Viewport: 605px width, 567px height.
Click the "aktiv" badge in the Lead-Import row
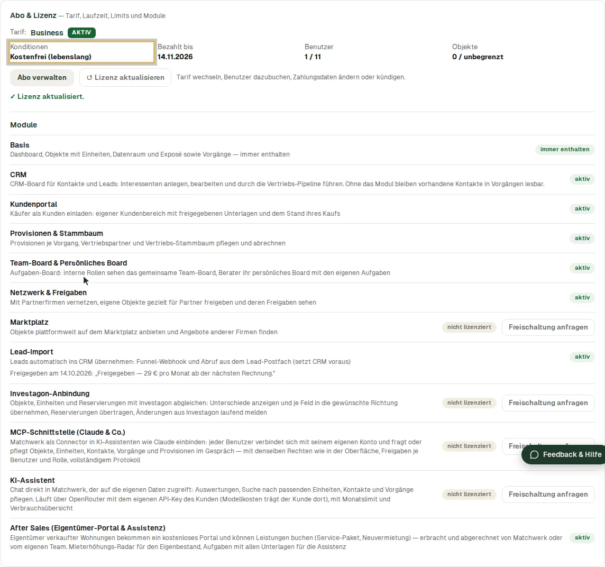(582, 357)
